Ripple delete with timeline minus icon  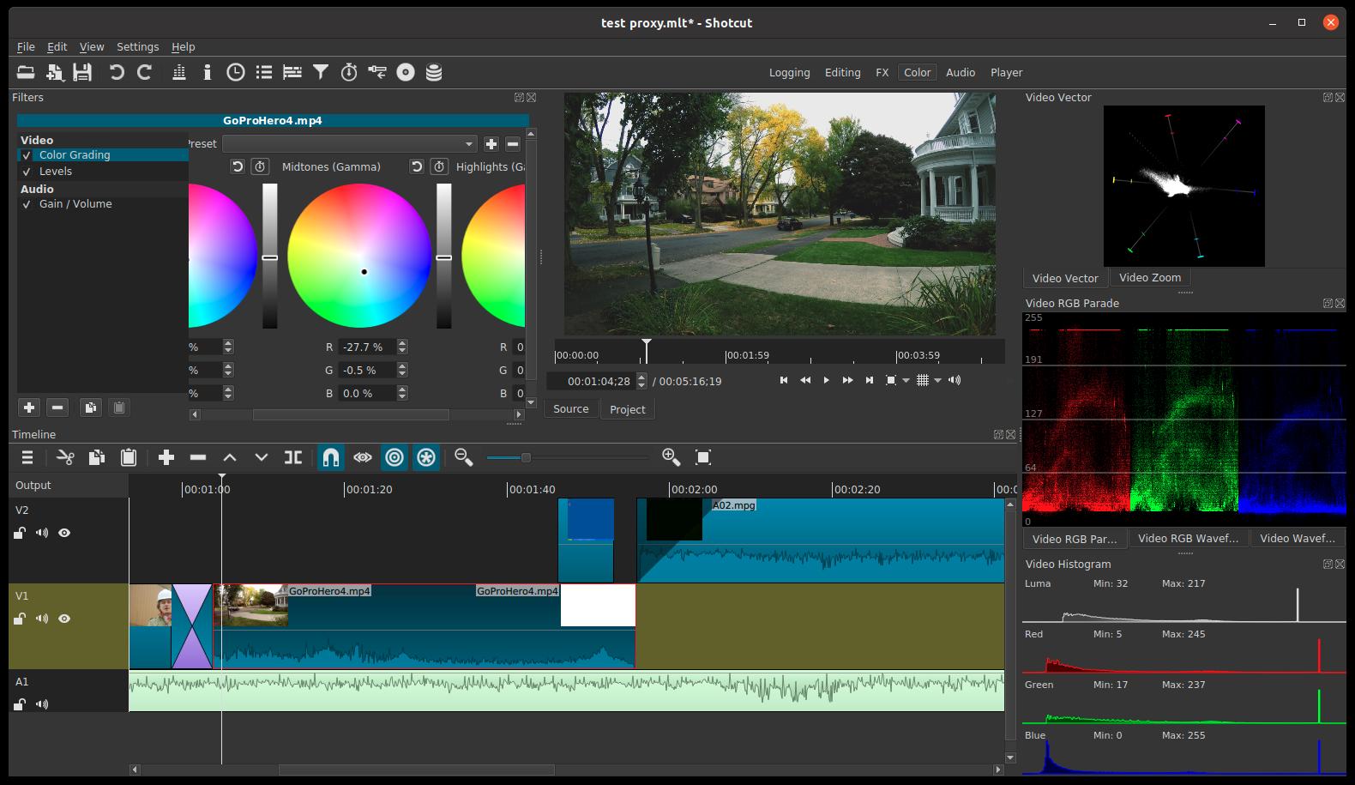[198, 457]
